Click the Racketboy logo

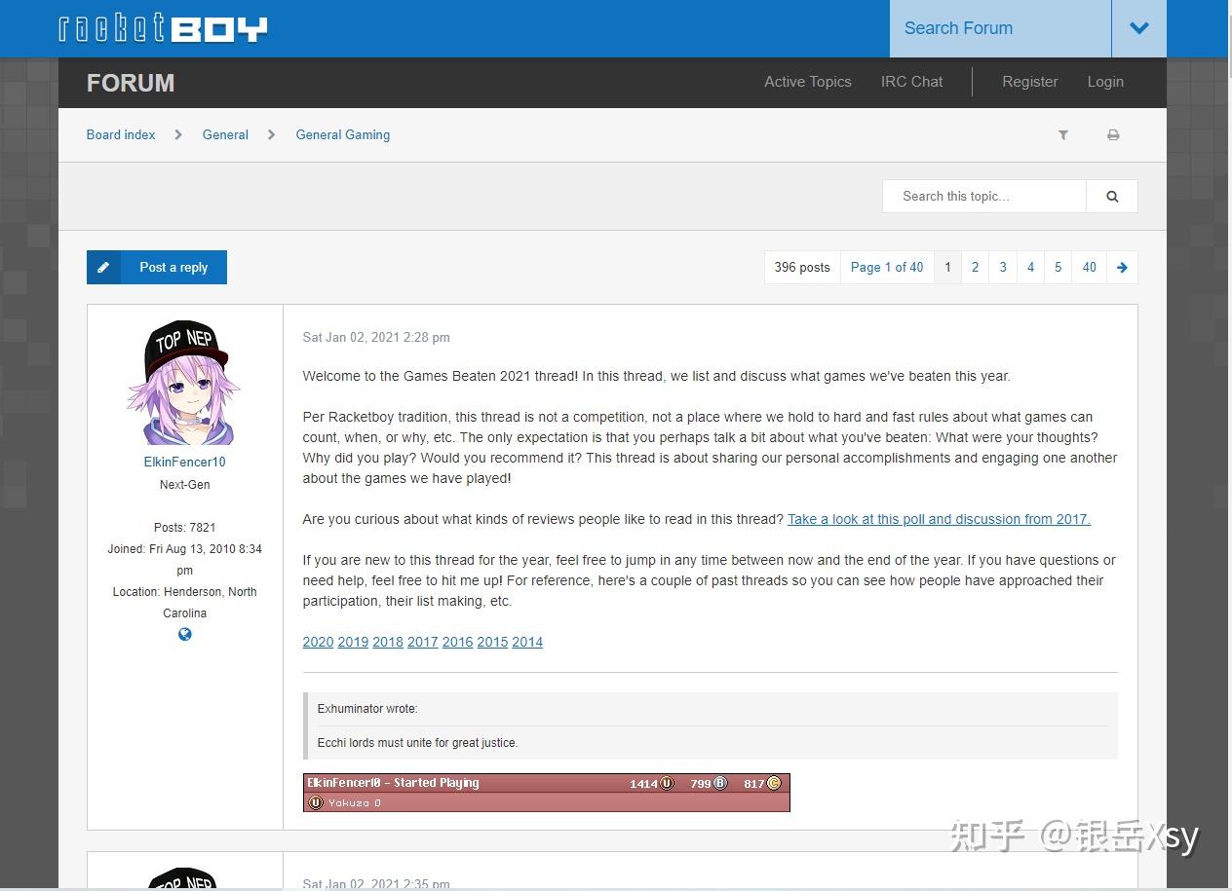click(163, 28)
